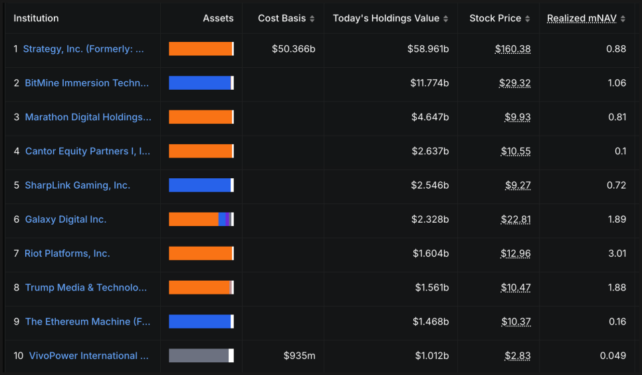Click Galaxy Digital multi-color assets bar
Viewport: 642px width, 375px height.
tap(201, 219)
